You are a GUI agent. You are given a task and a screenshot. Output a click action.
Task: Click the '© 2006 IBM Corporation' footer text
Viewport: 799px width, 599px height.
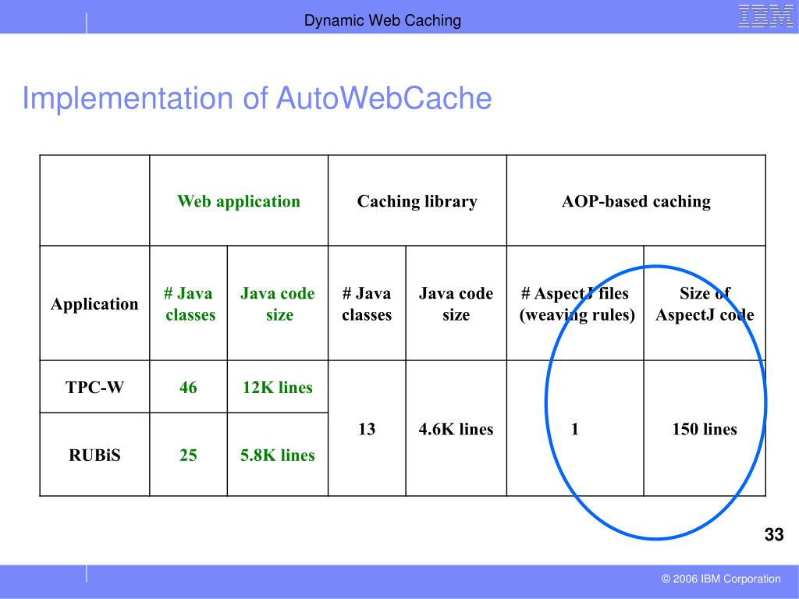tap(721, 579)
